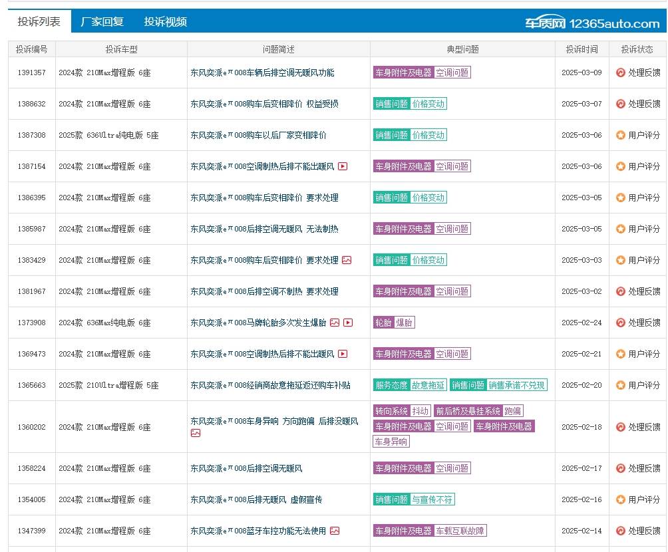
Task: Click 用户评分 status icon for complaint 1354005
Action: tap(621, 499)
